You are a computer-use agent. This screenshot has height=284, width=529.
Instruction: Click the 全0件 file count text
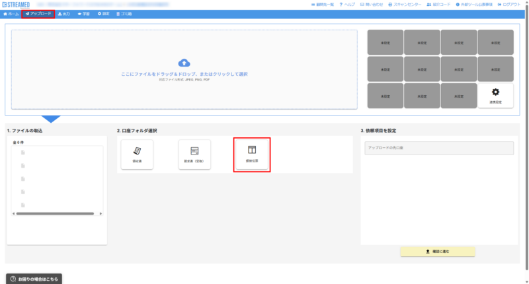pyautogui.click(x=19, y=143)
